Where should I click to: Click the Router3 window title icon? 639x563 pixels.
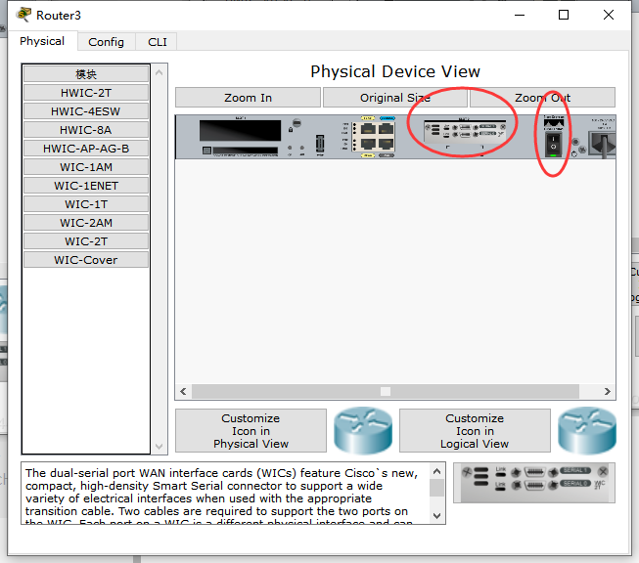coord(23,15)
